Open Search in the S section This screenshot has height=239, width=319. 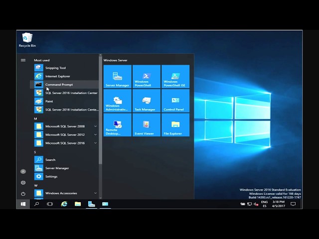click(64, 160)
